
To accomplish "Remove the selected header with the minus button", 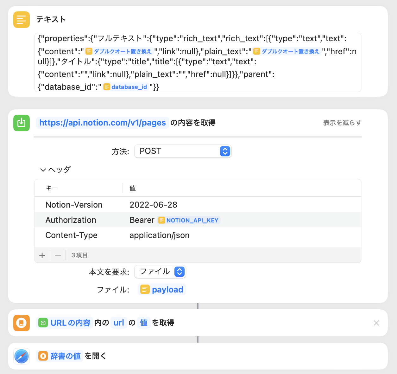I will click(58, 255).
